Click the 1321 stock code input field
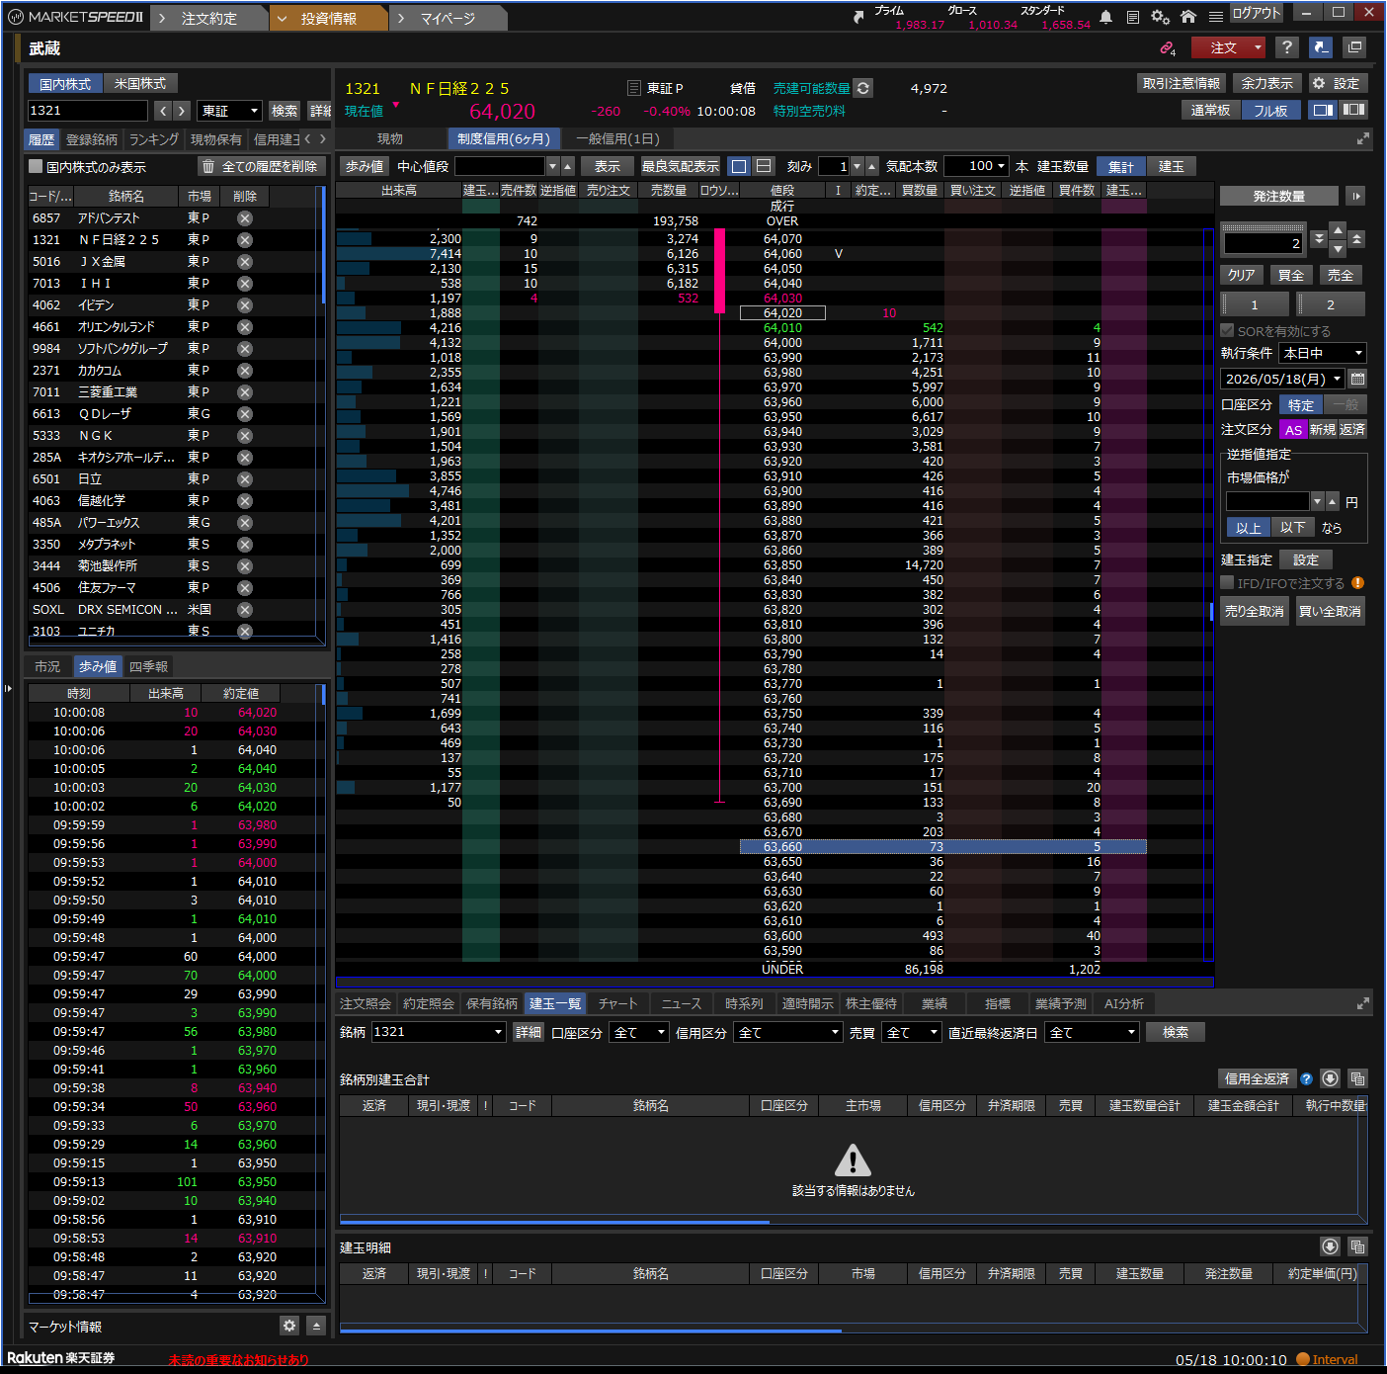Image resolution: width=1387 pixels, height=1374 pixels. [x=87, y=111]
